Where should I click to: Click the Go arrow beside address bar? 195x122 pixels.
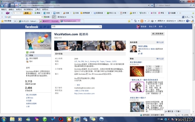coord(152,5)
